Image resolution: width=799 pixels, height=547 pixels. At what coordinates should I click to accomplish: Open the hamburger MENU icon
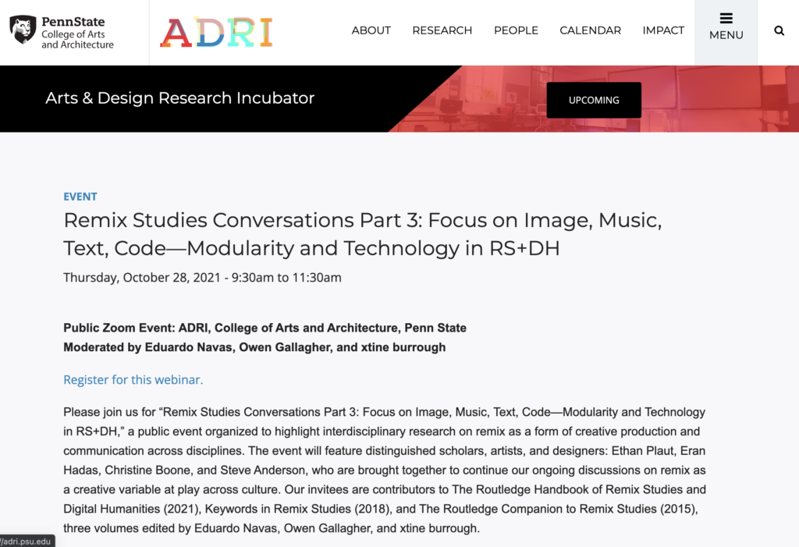click(x=726, y=19)
